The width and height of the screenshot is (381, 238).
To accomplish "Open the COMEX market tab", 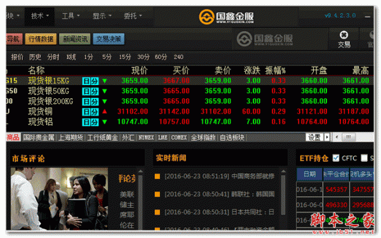I will 179,138.
